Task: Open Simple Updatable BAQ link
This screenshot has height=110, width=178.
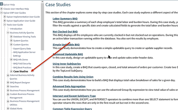Action: coord(66,45)
